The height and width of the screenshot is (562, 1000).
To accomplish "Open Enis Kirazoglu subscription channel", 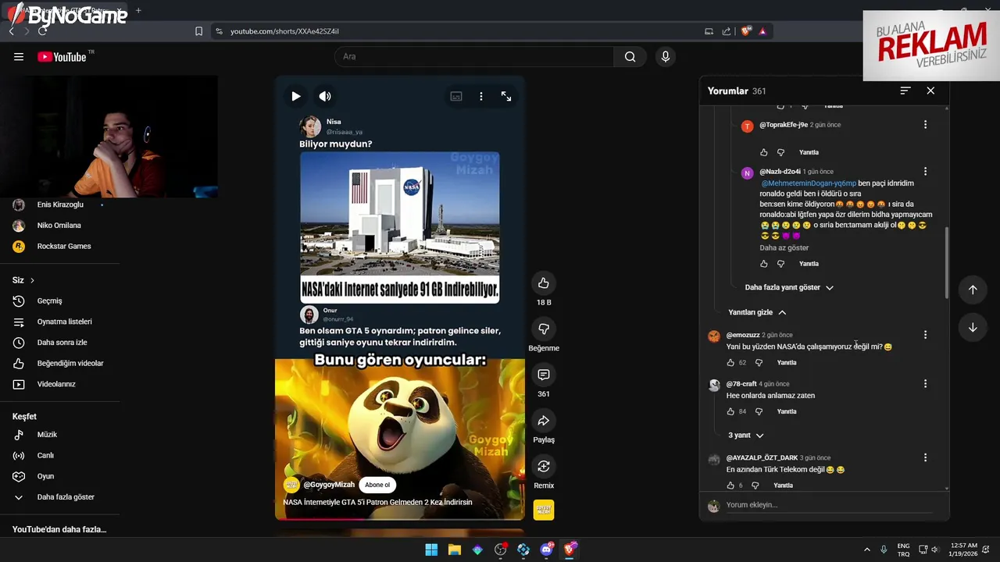I will tap(60, 205).
